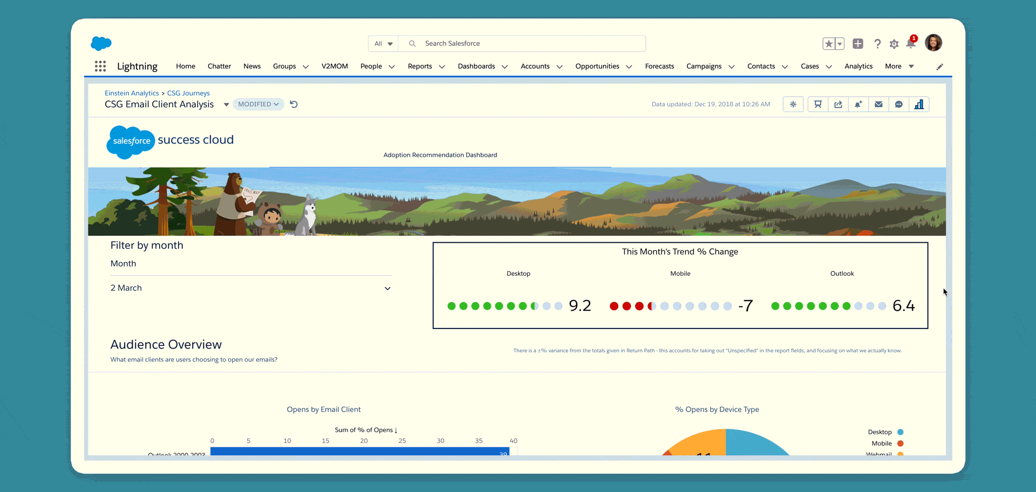Open the dashboard title dropdown triangle

(226, 105)
